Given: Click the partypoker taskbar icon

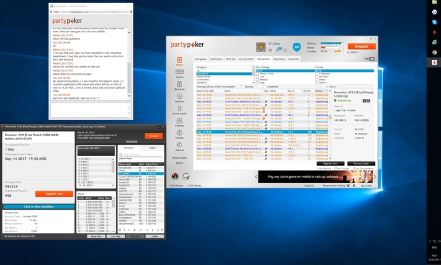Looking at the screenshot, I should pyautogui.click(x=434, y=62).
